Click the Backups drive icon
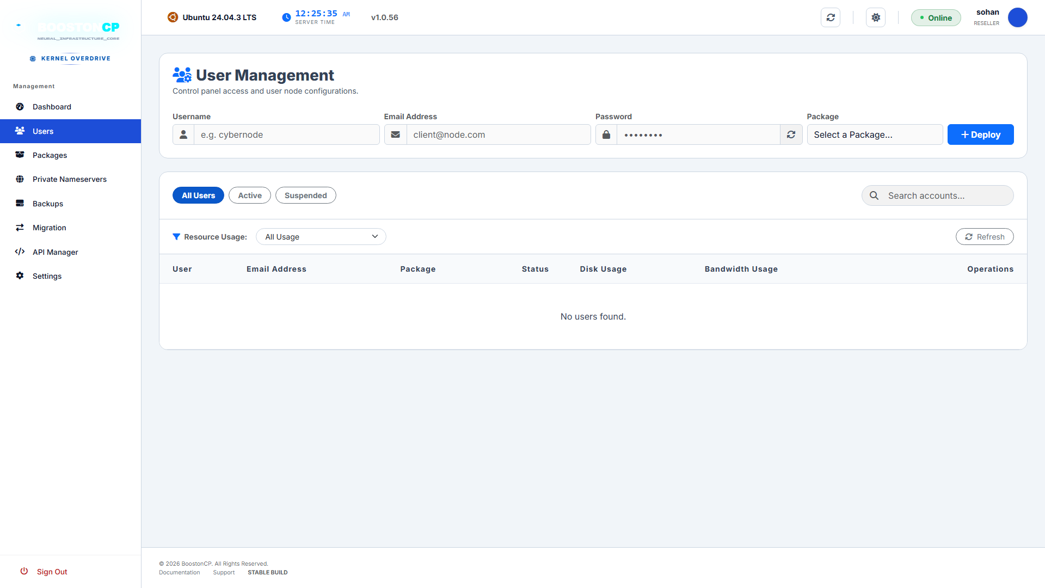The height and width of the screenshot is (588, 1045). [x=20, y=204]
